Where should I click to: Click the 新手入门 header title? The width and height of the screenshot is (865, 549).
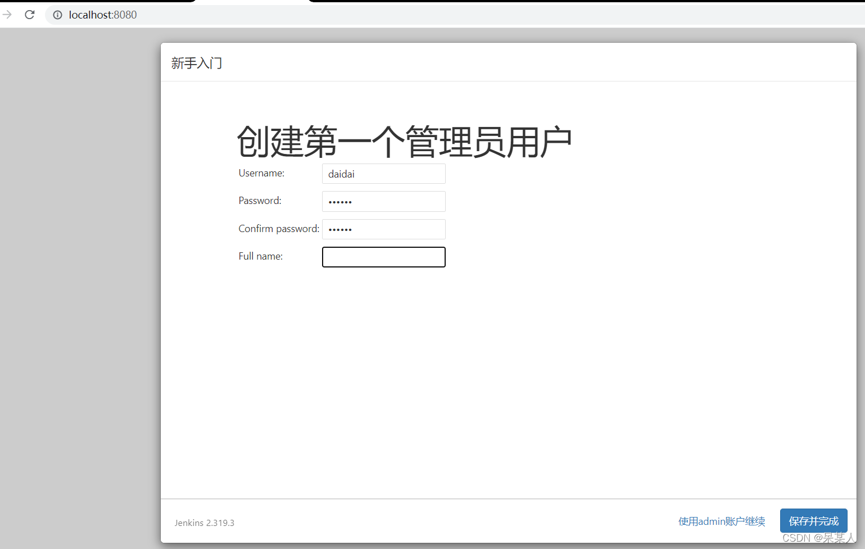(197, 63)
